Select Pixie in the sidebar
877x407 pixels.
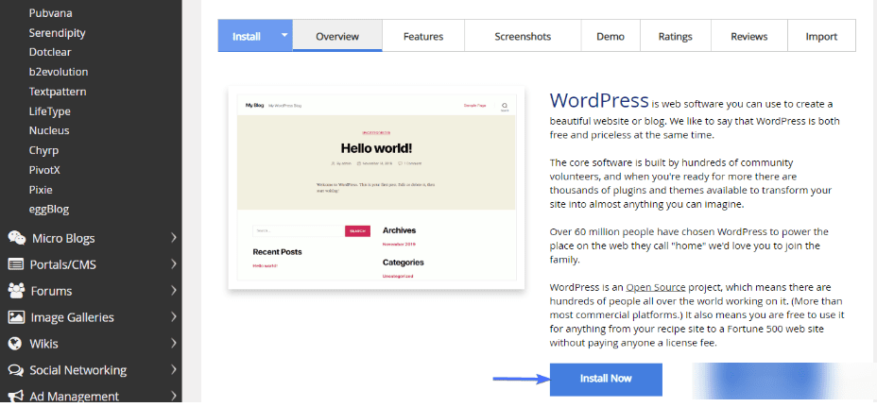click(41, 190)
